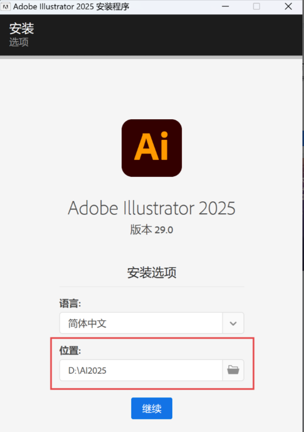Select the 选项 subtitle under 安装
Image resolution: width=304 pixels, height=432 pixels.
click(18, 42)
